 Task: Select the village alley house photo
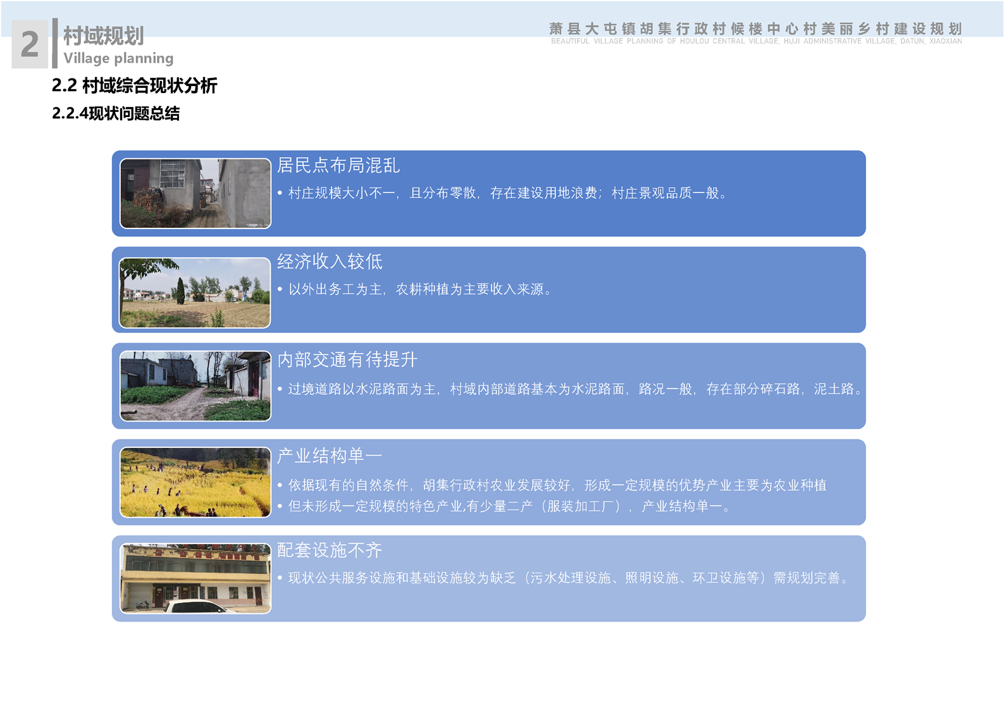pyautogui.click(x=195, y=193)
